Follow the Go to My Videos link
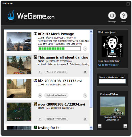The image size is (132, 137). click(108, 65)
